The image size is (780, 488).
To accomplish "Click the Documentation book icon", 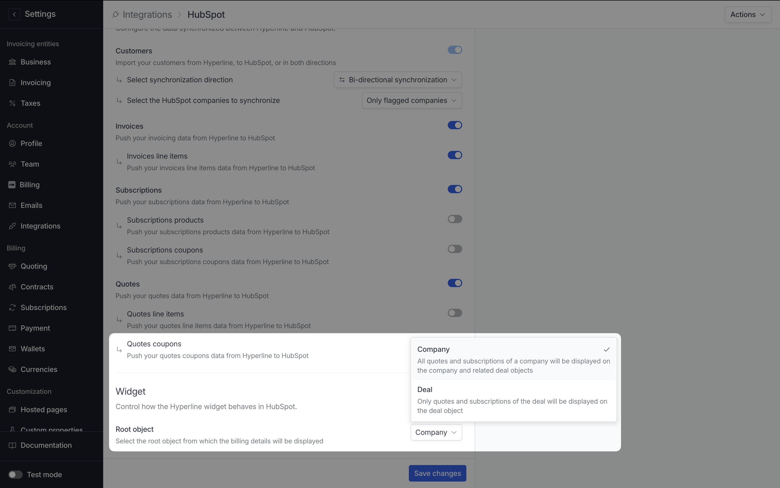I will [x=12, y=445].
